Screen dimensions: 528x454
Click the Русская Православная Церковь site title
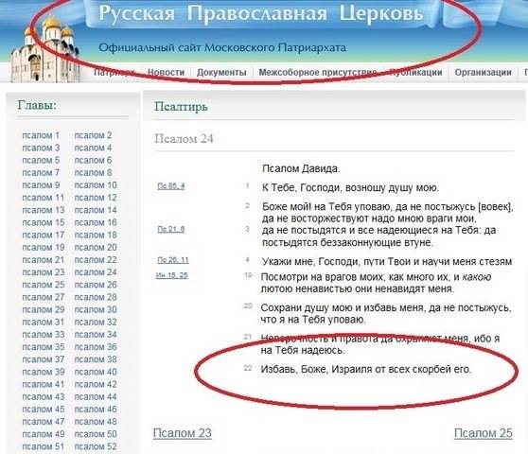[x=261, y=14]
